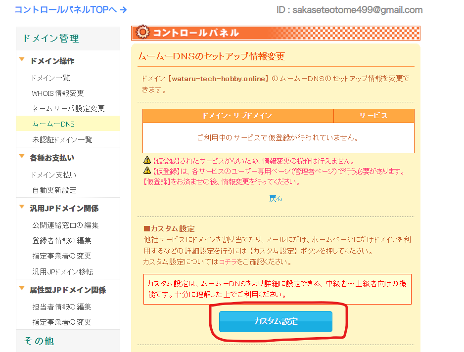
Task: Open 汎用JPドメイン移転 page
Action: (62, 272)
